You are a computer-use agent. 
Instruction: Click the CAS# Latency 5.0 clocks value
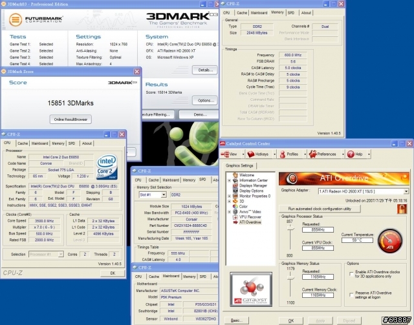(293, 68)
